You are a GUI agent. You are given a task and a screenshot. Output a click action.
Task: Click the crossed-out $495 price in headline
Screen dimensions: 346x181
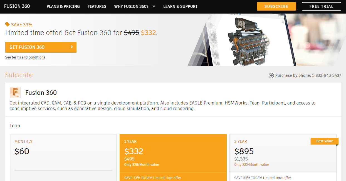132,33
